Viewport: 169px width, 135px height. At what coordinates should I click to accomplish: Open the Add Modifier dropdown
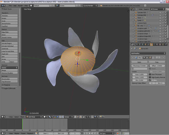148,53
